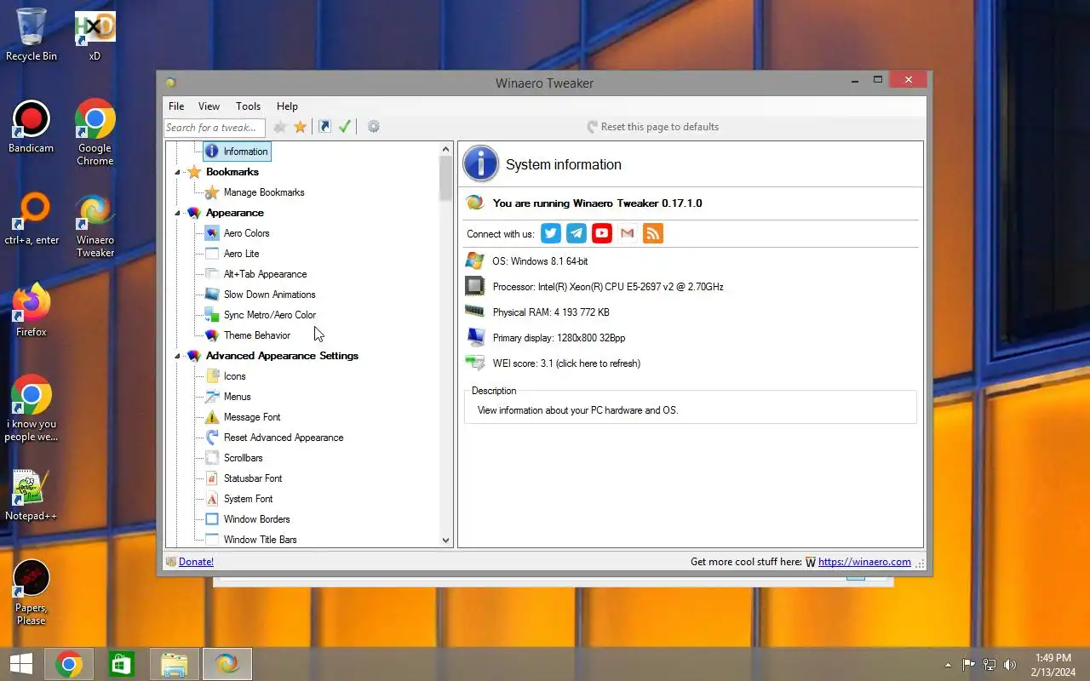This screenshot has width=1090, height=681.
Task: Open the Papers, Please desktop shortcut
Action: click(32, 592)
